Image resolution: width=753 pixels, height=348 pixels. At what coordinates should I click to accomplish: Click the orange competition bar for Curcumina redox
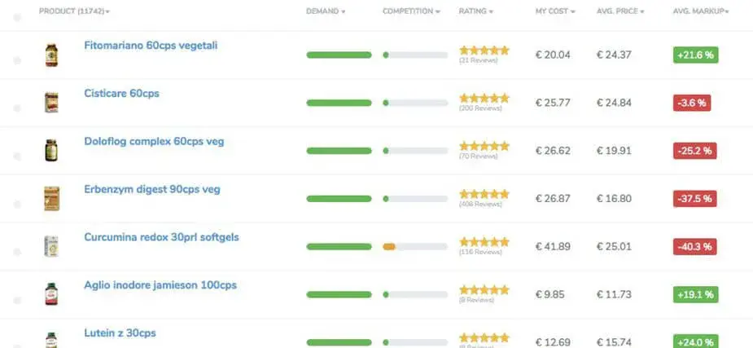[389, 247]
